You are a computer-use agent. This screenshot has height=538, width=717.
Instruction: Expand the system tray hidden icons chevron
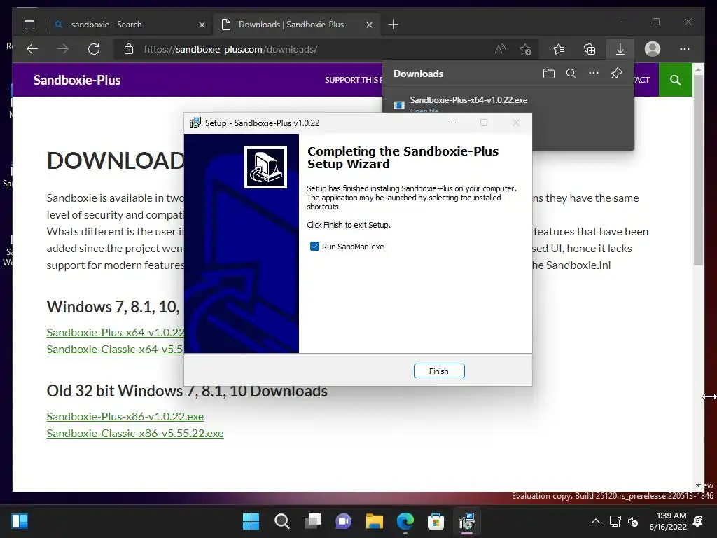click(x=595, y=521)
